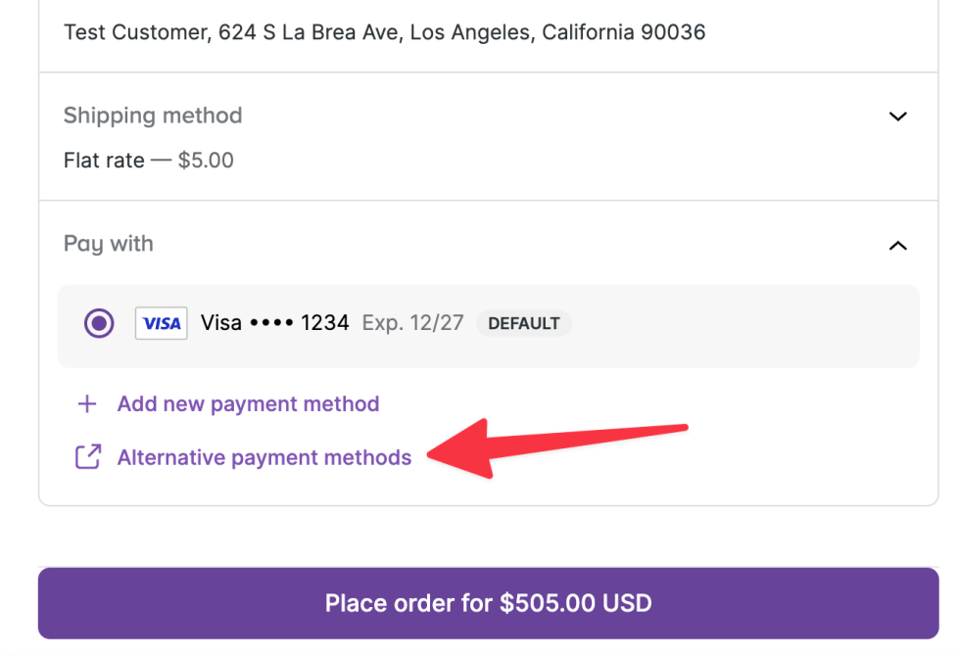The width and height of the screenshot is (960, 657).
Task: Click the Exp. 12/27 expiry text
Action: 412,323
